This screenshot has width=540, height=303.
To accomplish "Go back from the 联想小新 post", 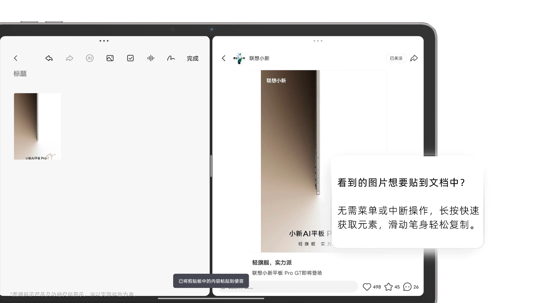I will [x=223, y=58].
